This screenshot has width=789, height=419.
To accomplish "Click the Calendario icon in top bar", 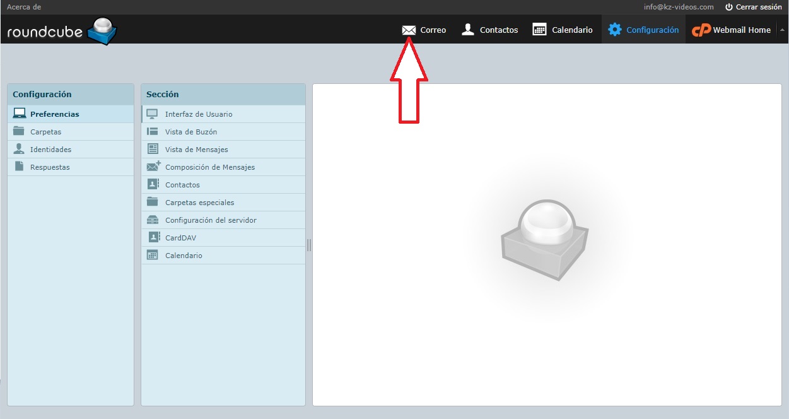I will (x=539, y=30).
